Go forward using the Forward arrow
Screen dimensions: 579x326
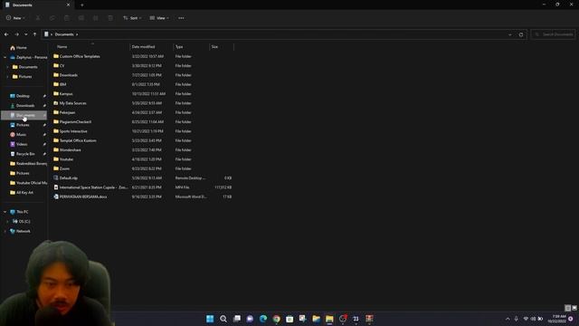point(16,34)
